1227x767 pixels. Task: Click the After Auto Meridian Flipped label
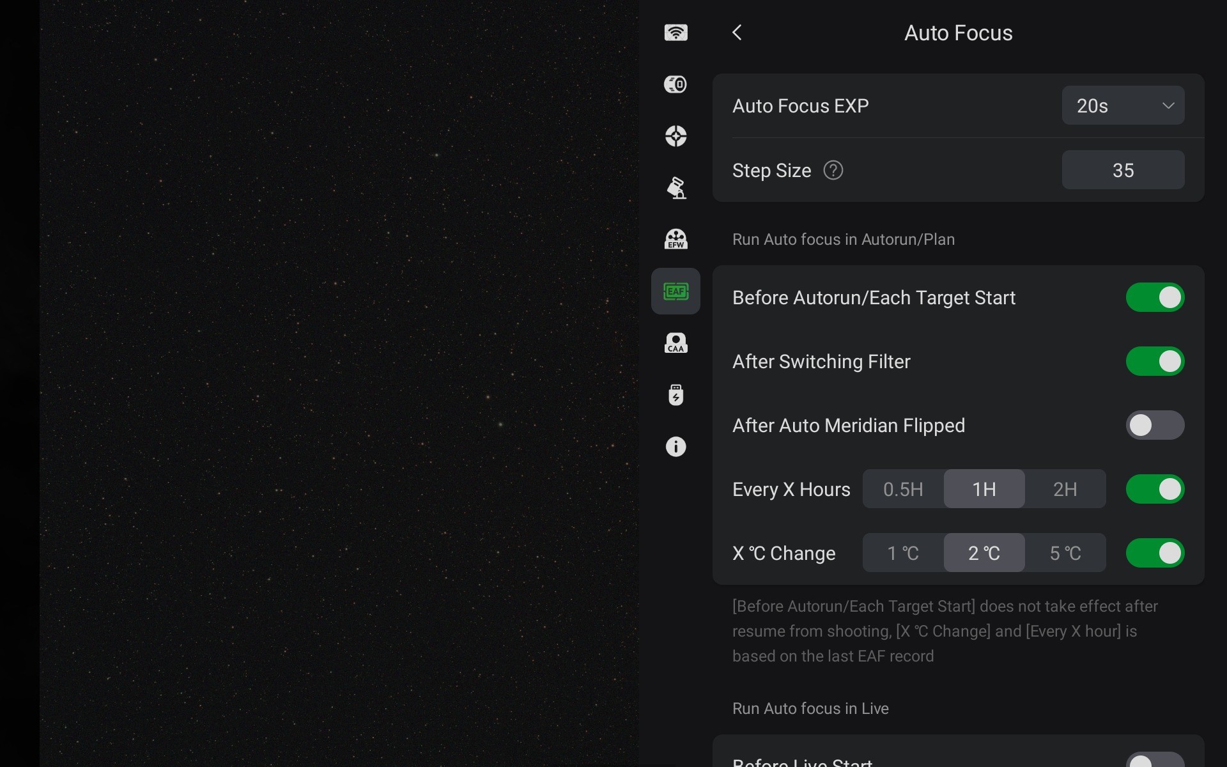[x=849, y=425]
